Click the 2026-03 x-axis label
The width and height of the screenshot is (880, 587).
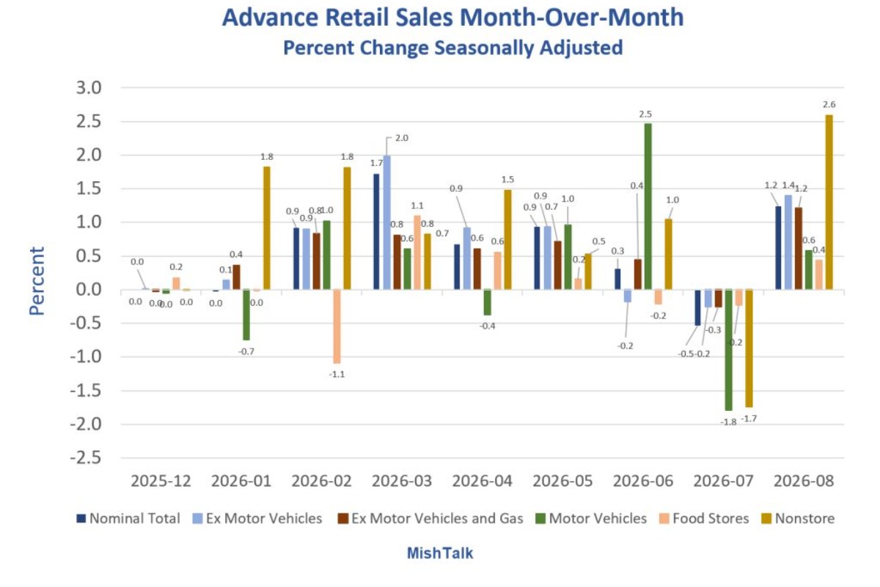(402, 481)
